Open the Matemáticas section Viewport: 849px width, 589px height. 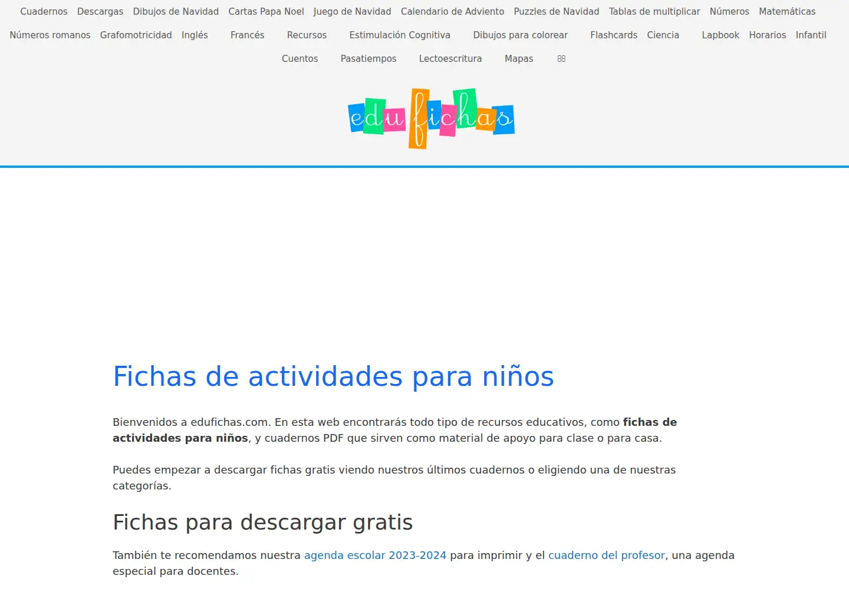tap(787, 12)
